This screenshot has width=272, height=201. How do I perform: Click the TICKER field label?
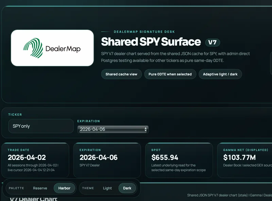coord(15,114)
